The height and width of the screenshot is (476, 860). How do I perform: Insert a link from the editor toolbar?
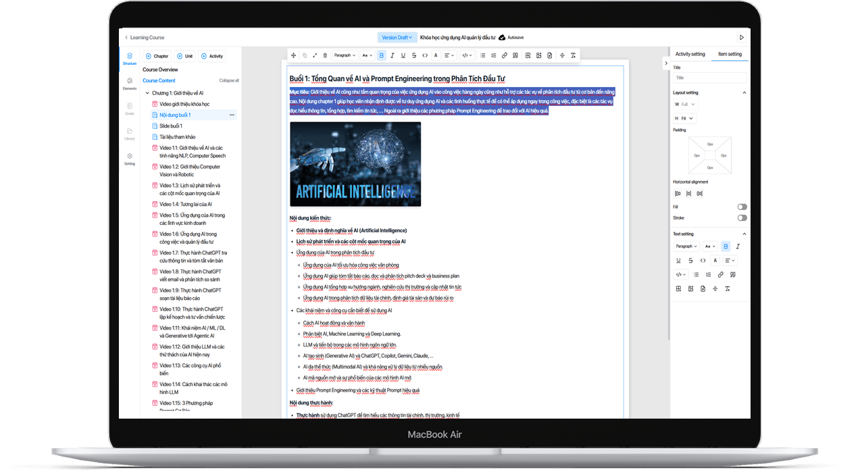coord(505,55)
